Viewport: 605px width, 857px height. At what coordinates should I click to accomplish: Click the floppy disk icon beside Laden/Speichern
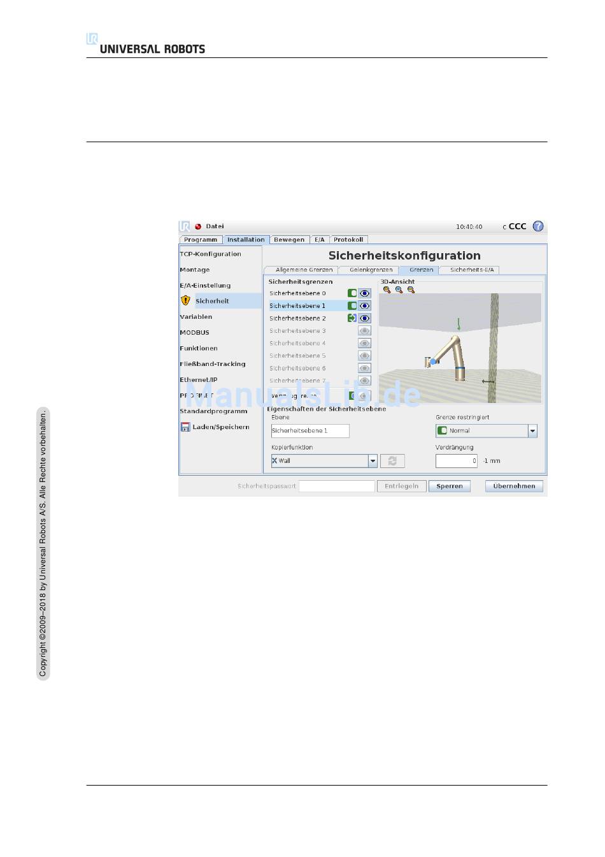click(x=185, y=427)
